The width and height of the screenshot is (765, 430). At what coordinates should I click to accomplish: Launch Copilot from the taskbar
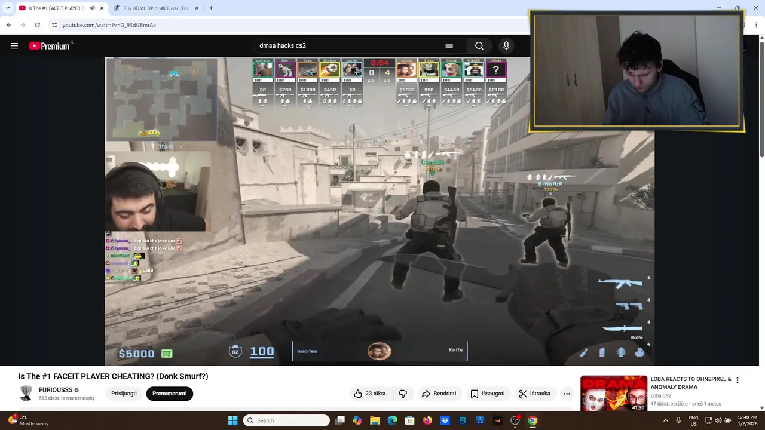click(357, 420)
